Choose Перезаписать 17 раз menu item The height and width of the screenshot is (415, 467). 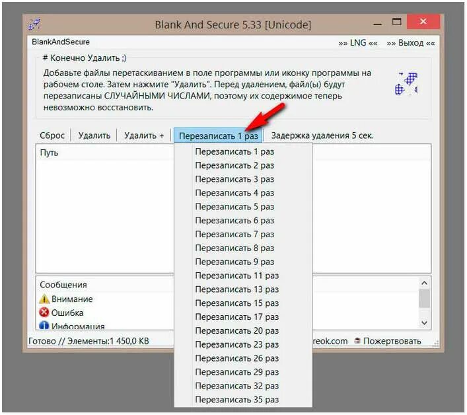243,317
